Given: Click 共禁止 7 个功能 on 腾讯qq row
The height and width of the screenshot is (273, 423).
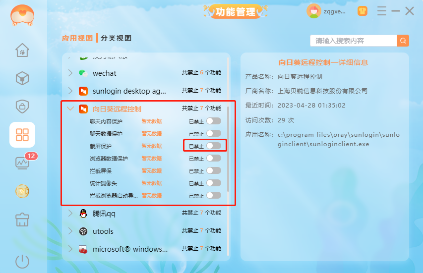Looking at the screenshot, I should [x=201, y=213].
